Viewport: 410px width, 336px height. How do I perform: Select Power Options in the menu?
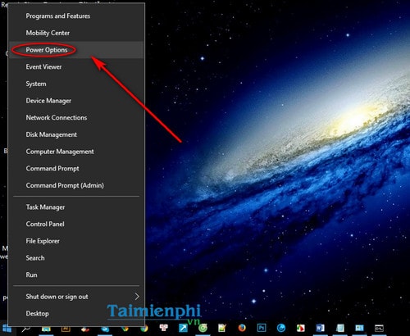tap(76, 50)
